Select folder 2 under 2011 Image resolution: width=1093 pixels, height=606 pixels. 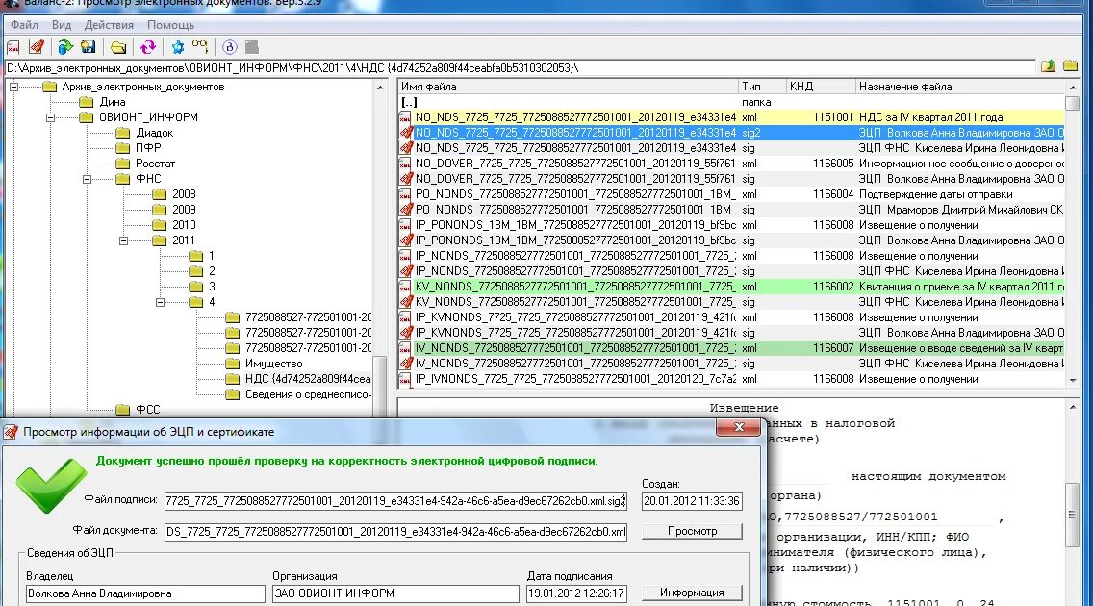(212, 271)
